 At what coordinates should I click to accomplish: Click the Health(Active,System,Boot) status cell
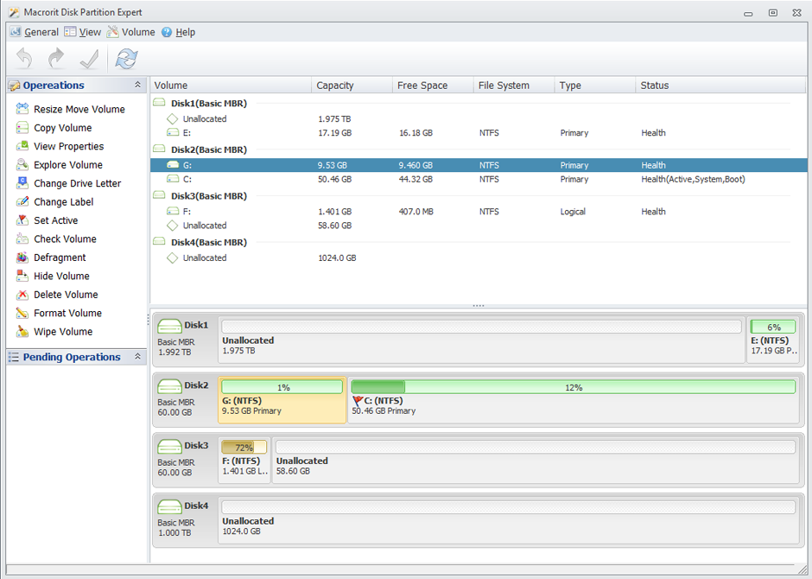point(693,179)
